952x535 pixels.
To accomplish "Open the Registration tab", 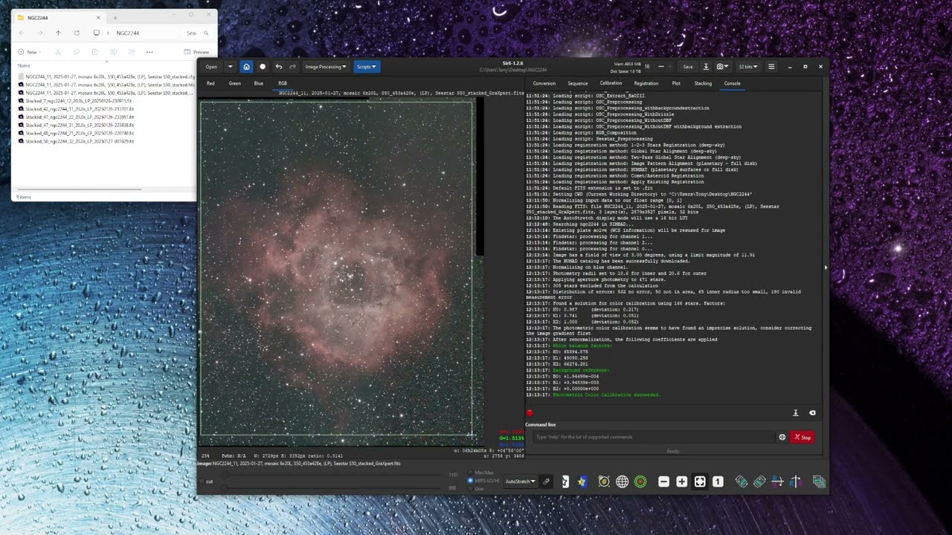I will pyautogui.click(x=646, y=83).
